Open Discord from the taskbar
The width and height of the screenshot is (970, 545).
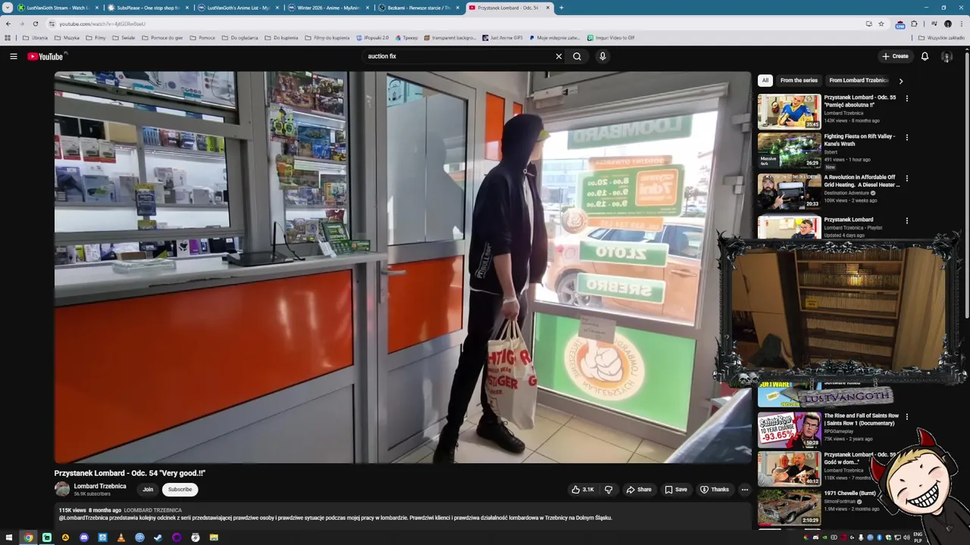[x=84, y=537]
